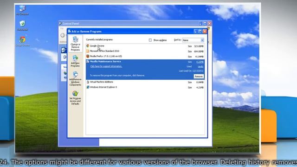Screen dimensions: 297x167
Task: Select Add New Programs sidebar icon
Action: point(75,61)
